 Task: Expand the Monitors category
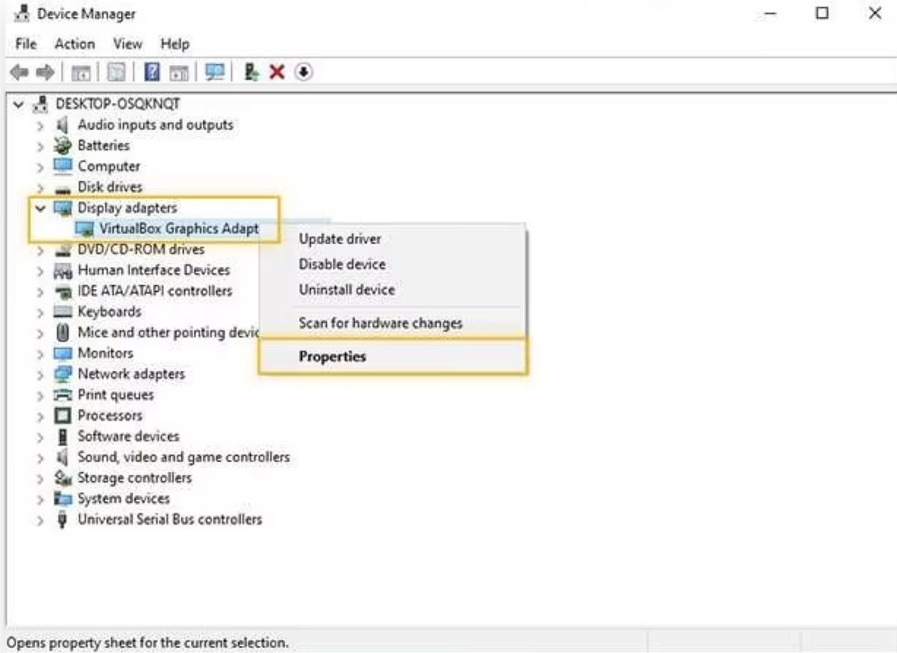pos(40,353)
